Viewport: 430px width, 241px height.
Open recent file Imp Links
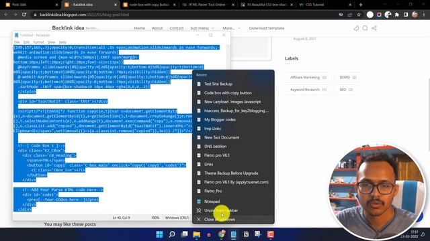click(x=233, y=129)
